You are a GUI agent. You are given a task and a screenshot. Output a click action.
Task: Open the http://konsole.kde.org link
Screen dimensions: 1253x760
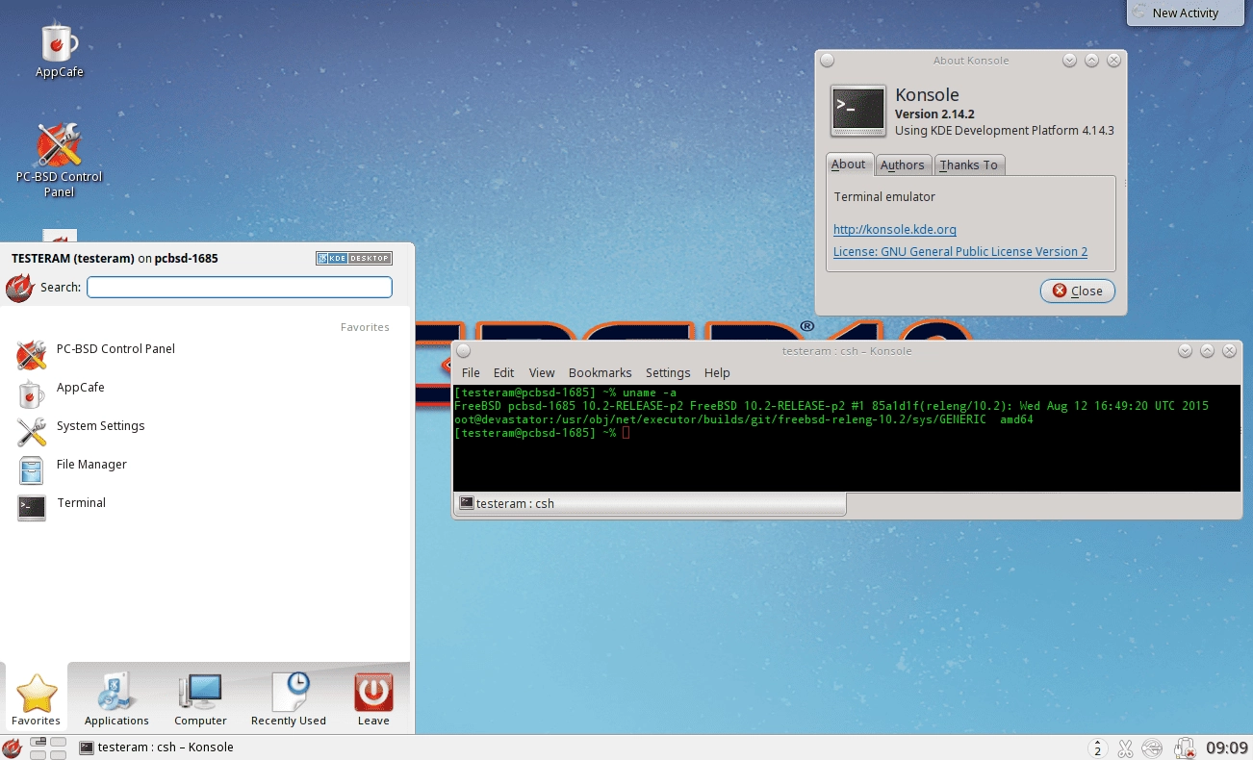pyautogui.click(x=895, y=229)
